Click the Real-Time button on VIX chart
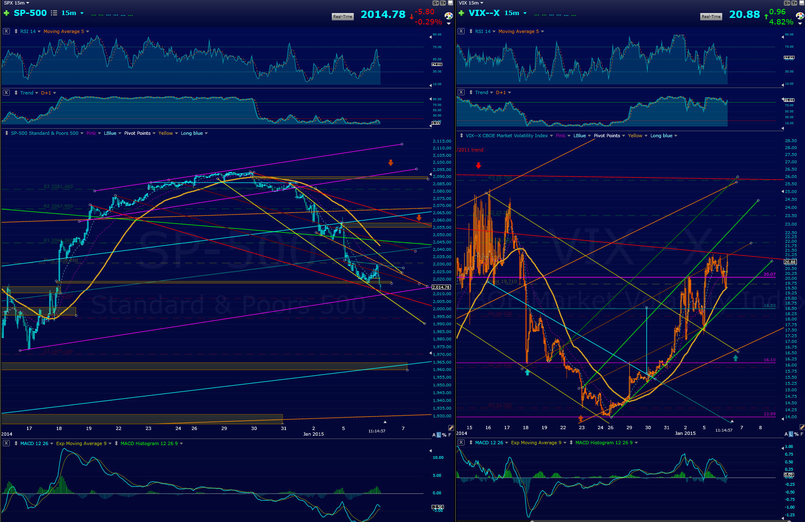This screenshot has height=522, width=805. 711,16
